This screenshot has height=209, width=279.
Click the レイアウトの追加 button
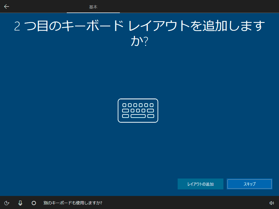click(200, 184)
